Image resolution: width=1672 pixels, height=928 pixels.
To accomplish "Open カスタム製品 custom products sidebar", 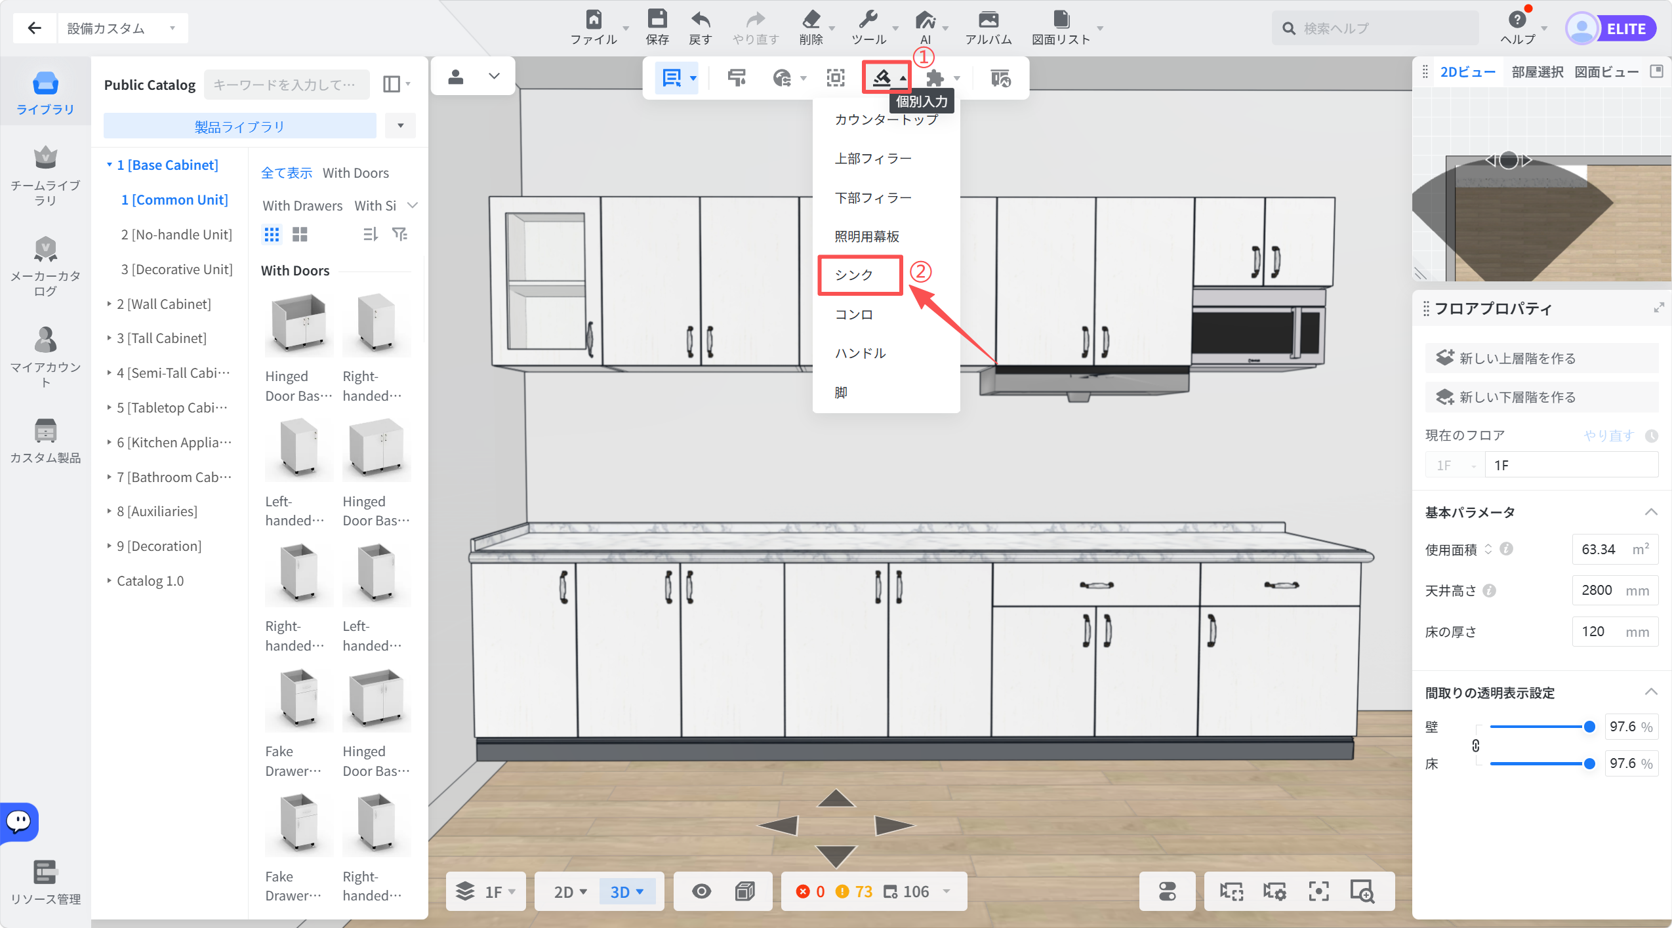I will pos(45,441).
